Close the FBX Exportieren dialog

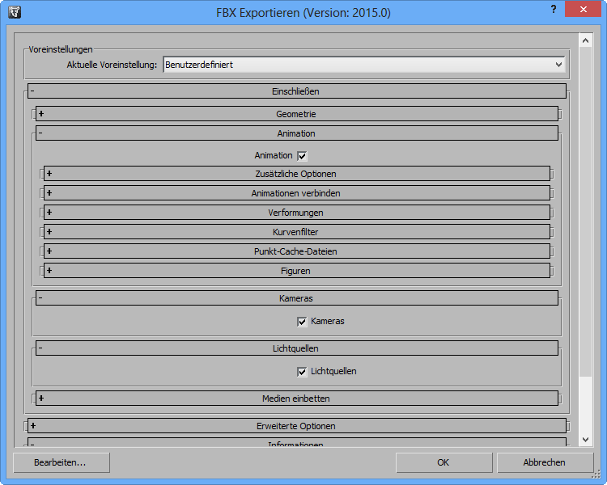pos(583,9)
